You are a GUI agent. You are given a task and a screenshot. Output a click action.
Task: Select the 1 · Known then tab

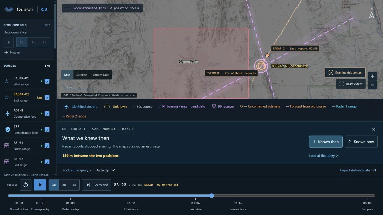(326, 142)
